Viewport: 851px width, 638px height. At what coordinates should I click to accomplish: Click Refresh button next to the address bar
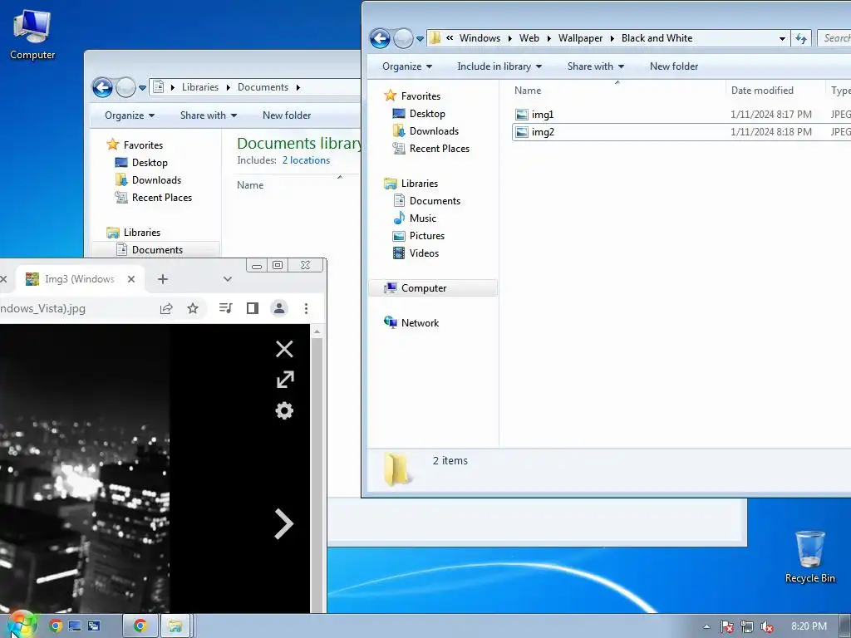[801, 38]
